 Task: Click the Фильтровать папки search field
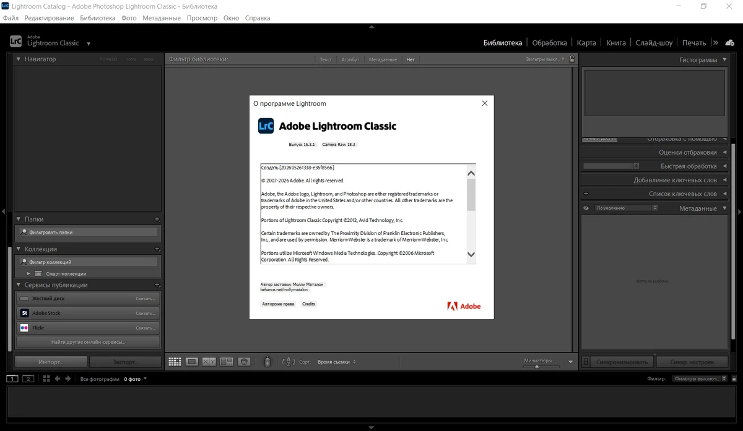point(88,232)
